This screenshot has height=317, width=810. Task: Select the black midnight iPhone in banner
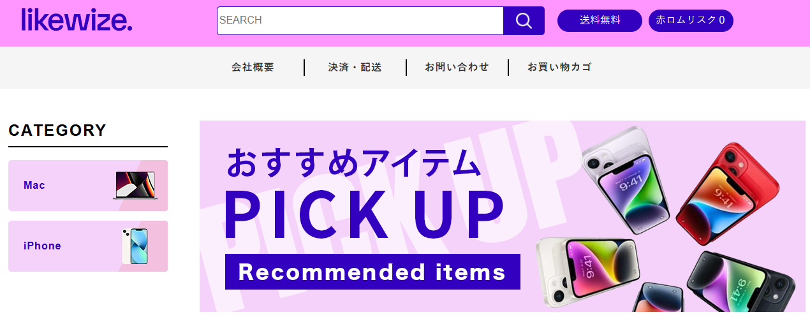pos(741,283)
